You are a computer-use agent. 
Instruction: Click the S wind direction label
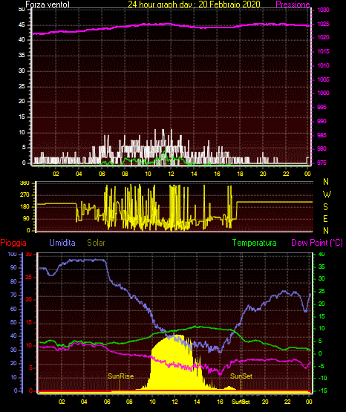coord(325,207)
